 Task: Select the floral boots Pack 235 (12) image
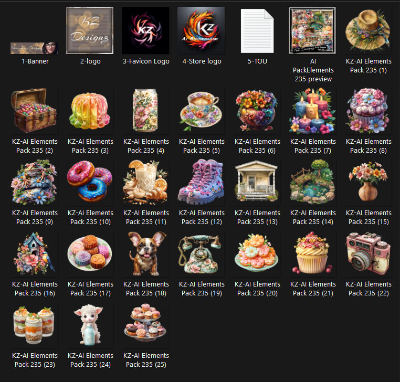pyautogui.click(x=201, y=182)
